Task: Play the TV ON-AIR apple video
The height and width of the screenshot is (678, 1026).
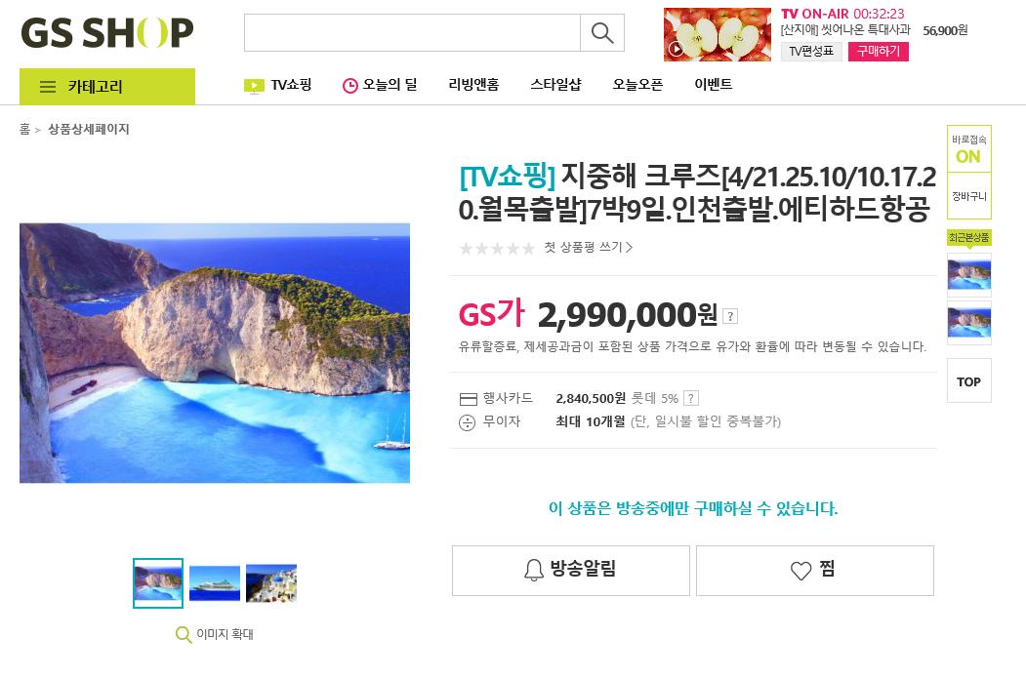Action: click(x=677, y=49)
